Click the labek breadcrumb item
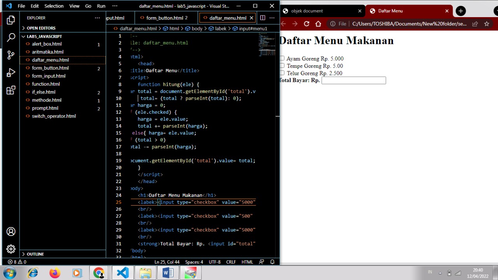This screenshot has width=498, height=280. point(218,28)
